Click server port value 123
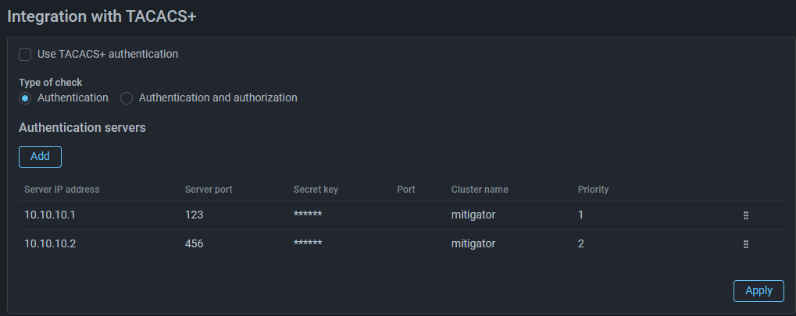The image size is (796, 316). tap(194, 215)
